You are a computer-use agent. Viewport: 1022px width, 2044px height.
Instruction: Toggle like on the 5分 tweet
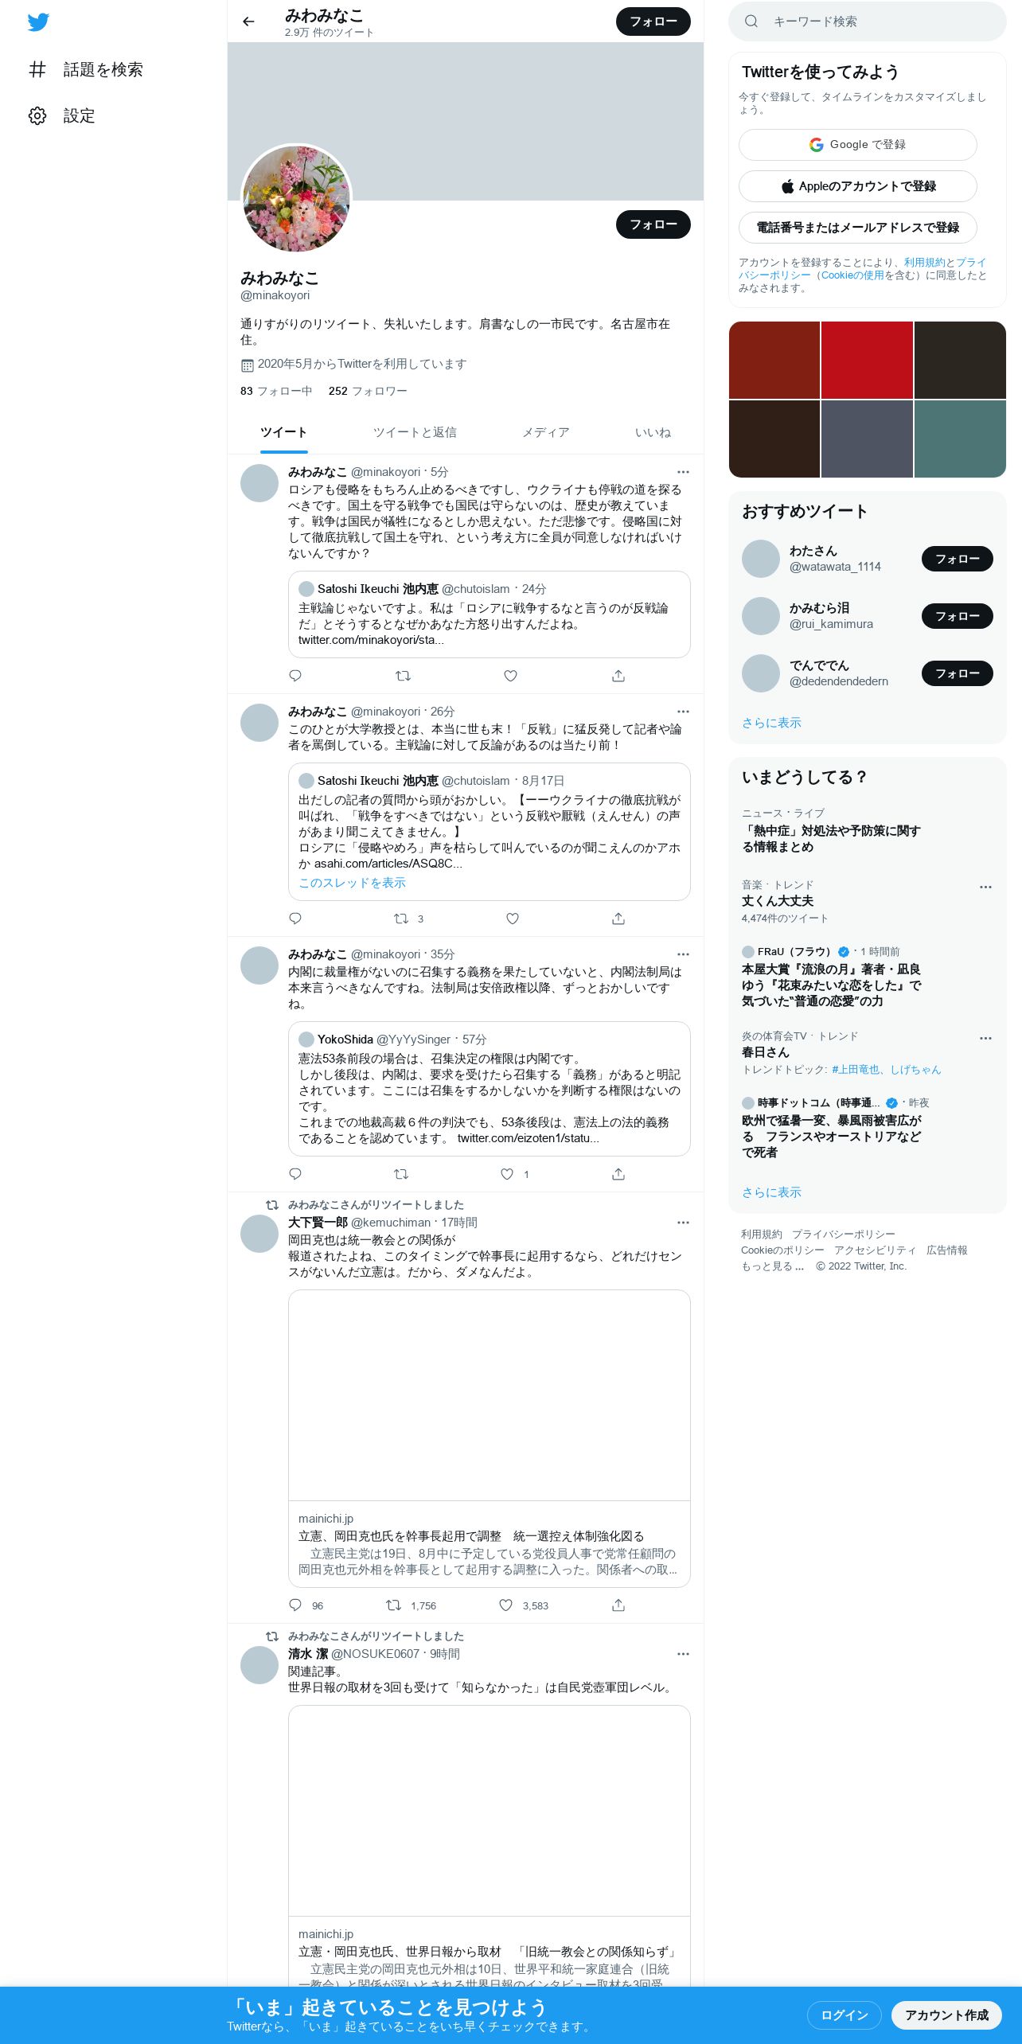pyautogui.click(x=511, y=676)
